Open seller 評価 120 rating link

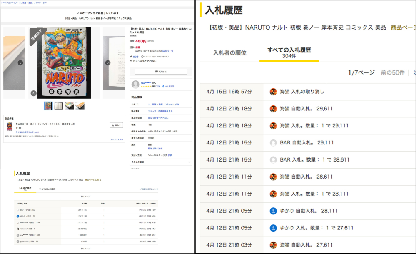[156, 86]
